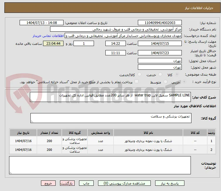
Task: Click the ساعت باقی مانده label
Action: [29, 44]
